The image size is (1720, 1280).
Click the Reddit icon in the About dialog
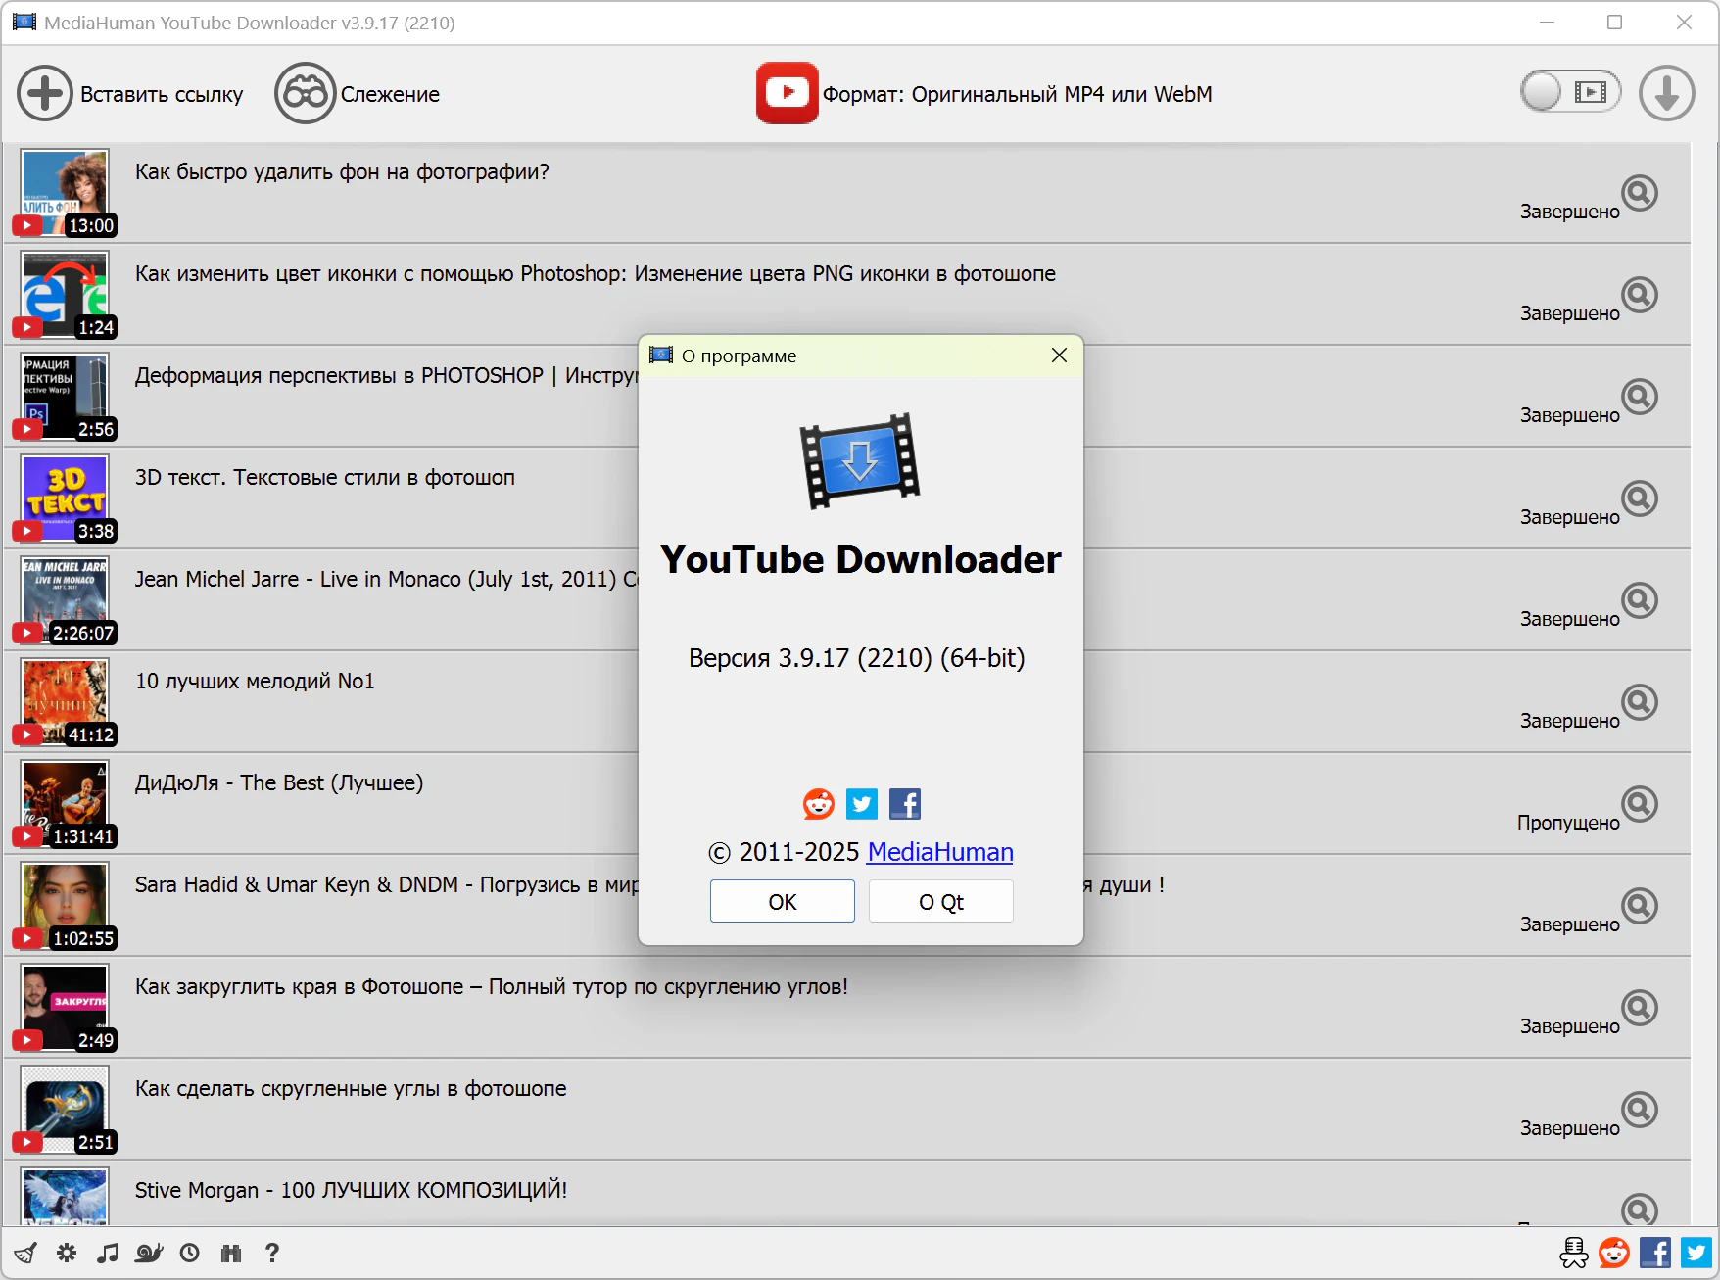click(x=819, y=804)
